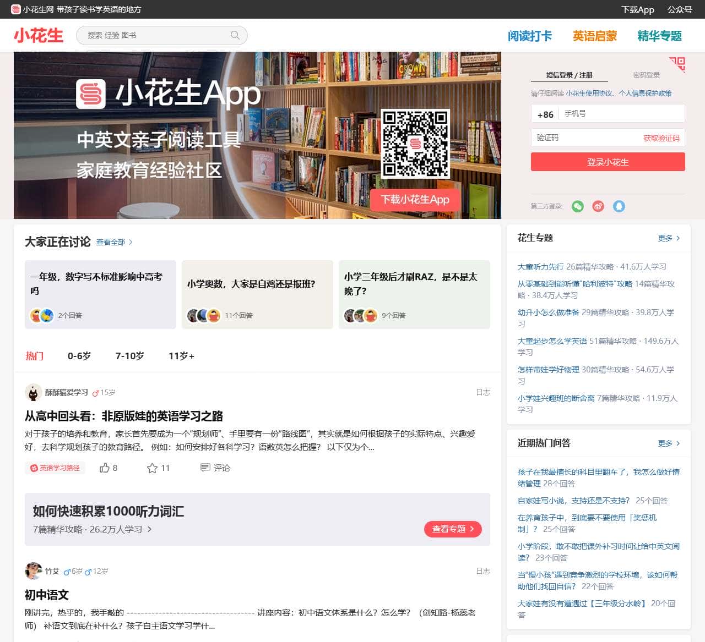
Task: Open question 自家娃写小说，支持还是不支持
Action: (x=573, y=501)
